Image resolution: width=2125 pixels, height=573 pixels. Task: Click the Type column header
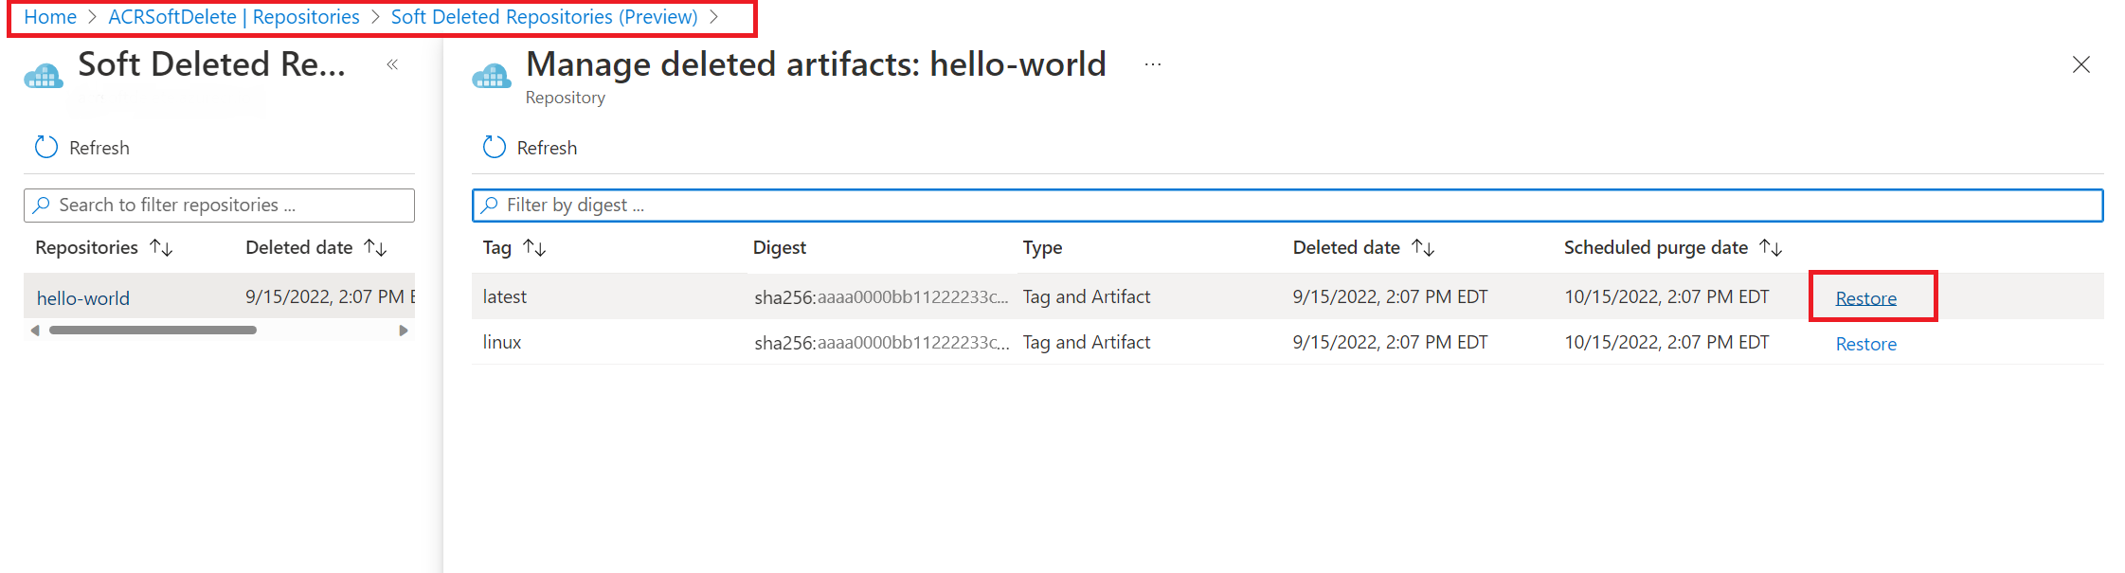point(1042,247)
